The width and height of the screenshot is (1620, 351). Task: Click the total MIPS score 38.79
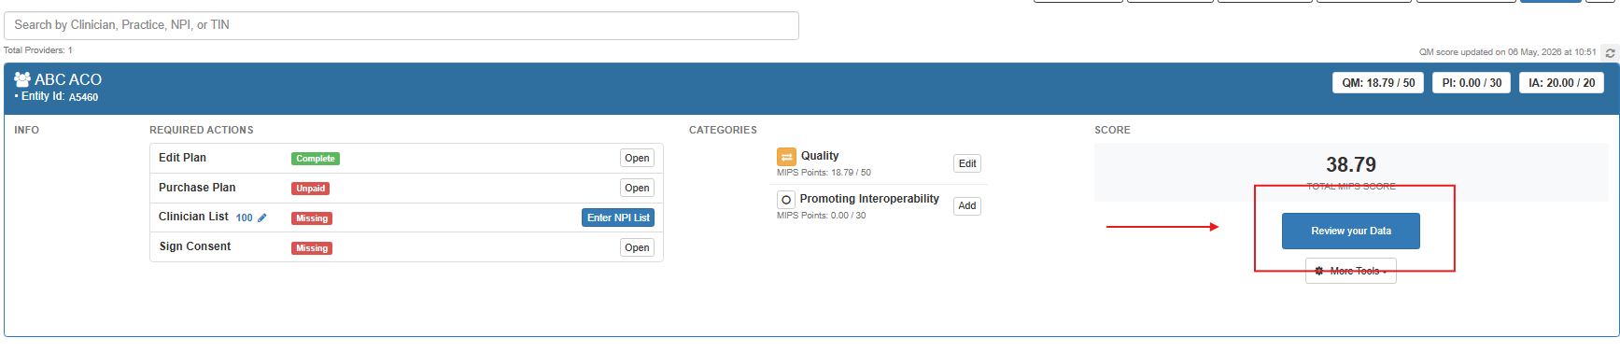(1351, 164)
